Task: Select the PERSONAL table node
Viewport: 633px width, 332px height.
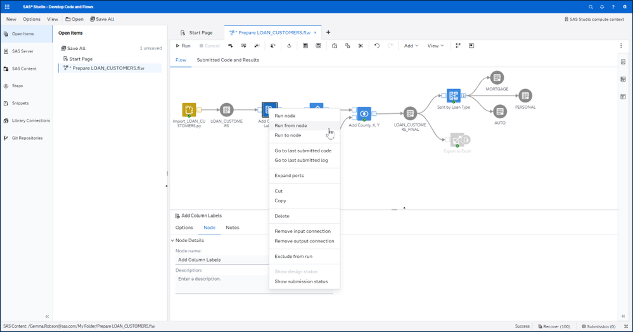Action: point(525,96)
